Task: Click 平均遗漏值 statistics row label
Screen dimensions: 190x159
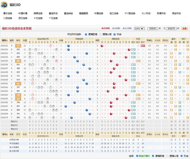Action: click(14, 144)
